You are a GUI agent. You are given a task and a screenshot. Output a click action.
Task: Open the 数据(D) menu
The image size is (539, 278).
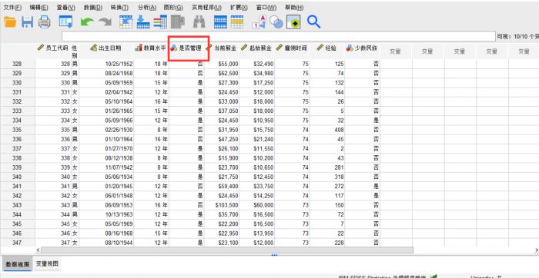point(93,7)
